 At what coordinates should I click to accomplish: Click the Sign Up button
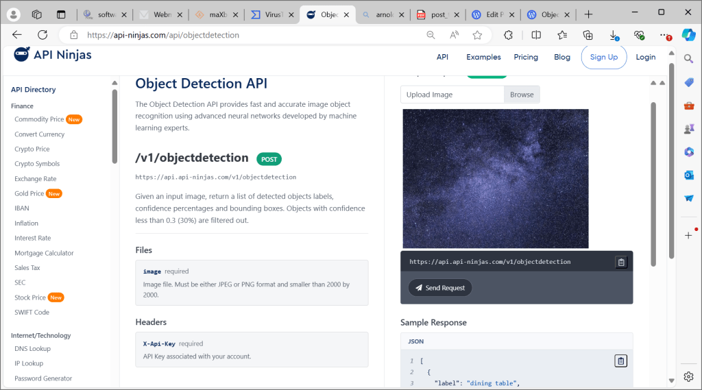603,57
